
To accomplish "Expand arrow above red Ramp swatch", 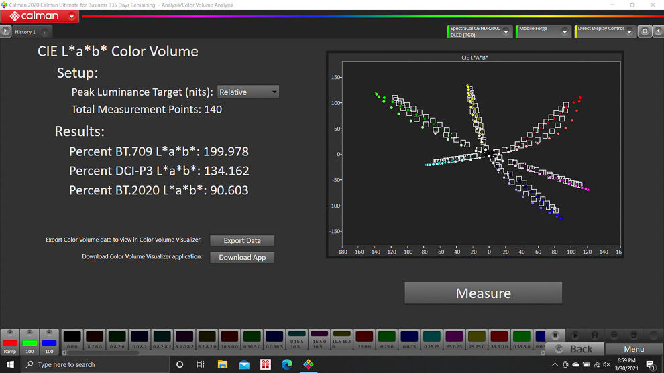I will pos(10,333).
